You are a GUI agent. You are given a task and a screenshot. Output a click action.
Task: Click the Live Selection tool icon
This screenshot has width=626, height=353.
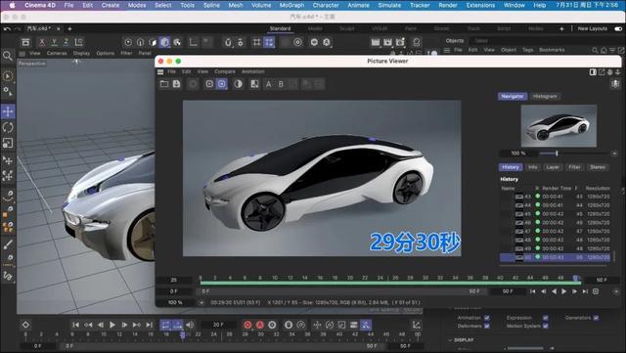[8, 76]
